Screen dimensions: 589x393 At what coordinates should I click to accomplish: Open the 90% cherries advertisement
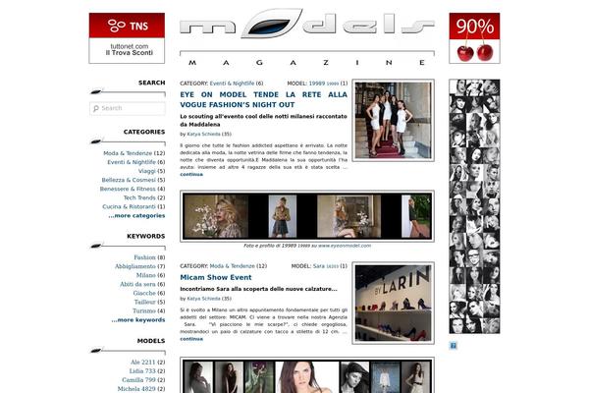pos(474,38)
